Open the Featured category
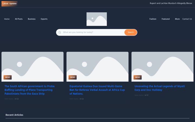This screenshot has height=122, width=195. 165,19
